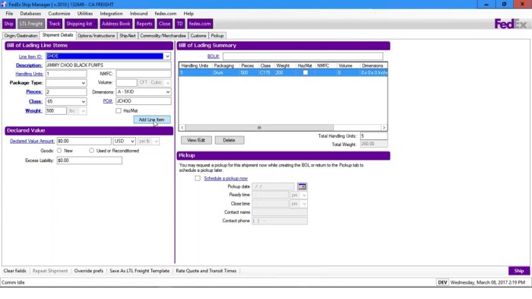This screenshot has width=532, height=299.
Task: Open the Databases menu
Action: click(30, 14)
